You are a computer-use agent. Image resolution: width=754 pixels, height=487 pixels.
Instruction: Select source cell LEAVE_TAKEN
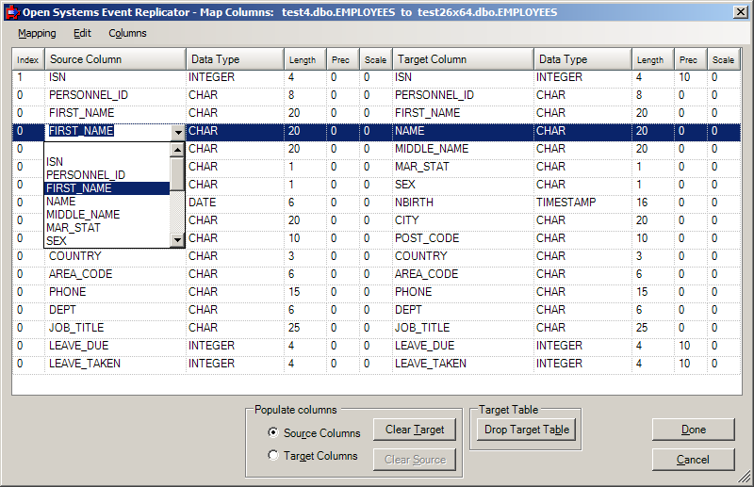pyautogui.click(x=115, y=364)
